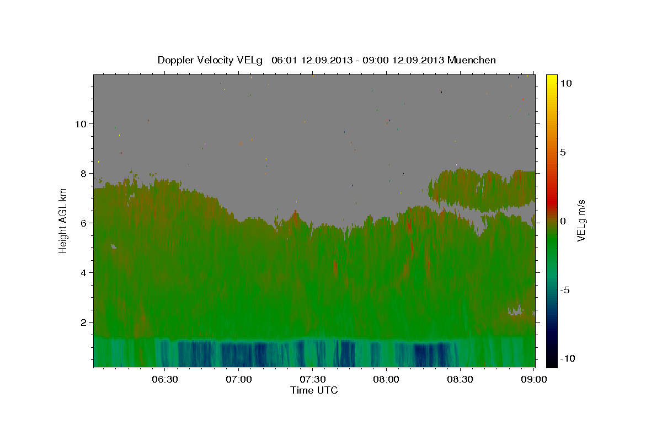Click the 08:00 time tick label
Image resolution: width=662 pixels, height=441 pixels.
(386, 380)
